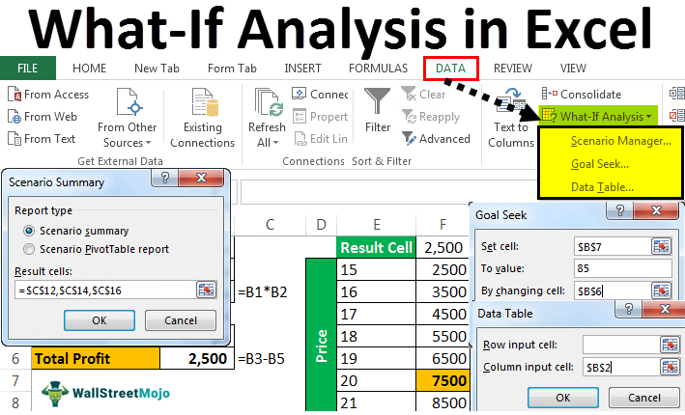
Task: Switch to the DATA ribbon tab
Action: 450,69
